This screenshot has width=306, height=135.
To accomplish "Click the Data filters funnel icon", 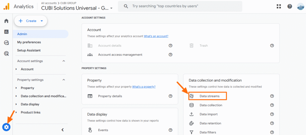I will 192,133.
